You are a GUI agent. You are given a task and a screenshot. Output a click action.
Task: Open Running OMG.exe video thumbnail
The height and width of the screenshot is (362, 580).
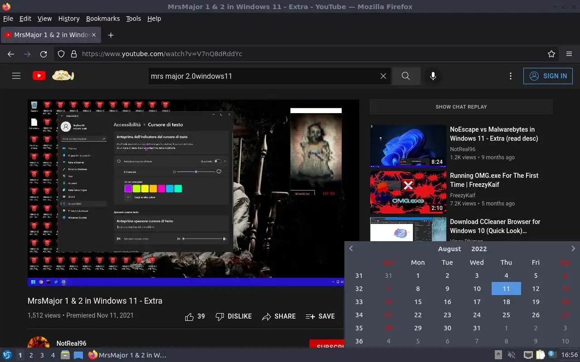[x=408, y=192]
